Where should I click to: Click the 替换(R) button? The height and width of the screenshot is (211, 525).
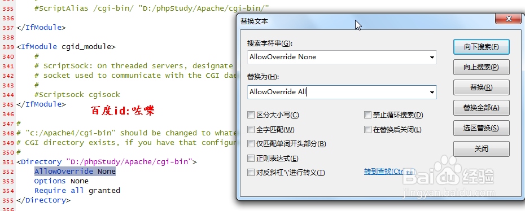(x=481, y=87)
